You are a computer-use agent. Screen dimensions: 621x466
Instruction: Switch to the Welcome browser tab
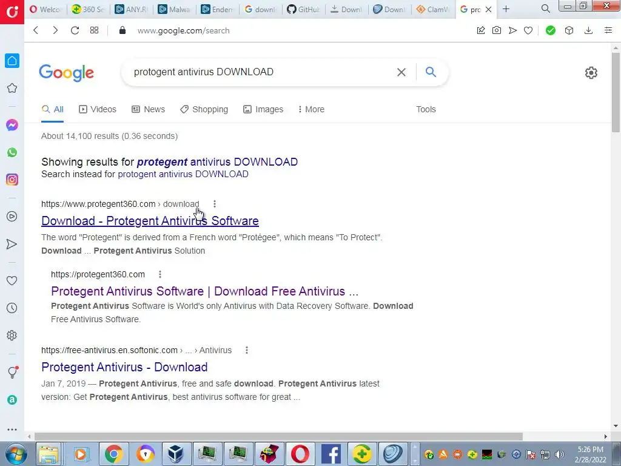(x=46, y=9)
